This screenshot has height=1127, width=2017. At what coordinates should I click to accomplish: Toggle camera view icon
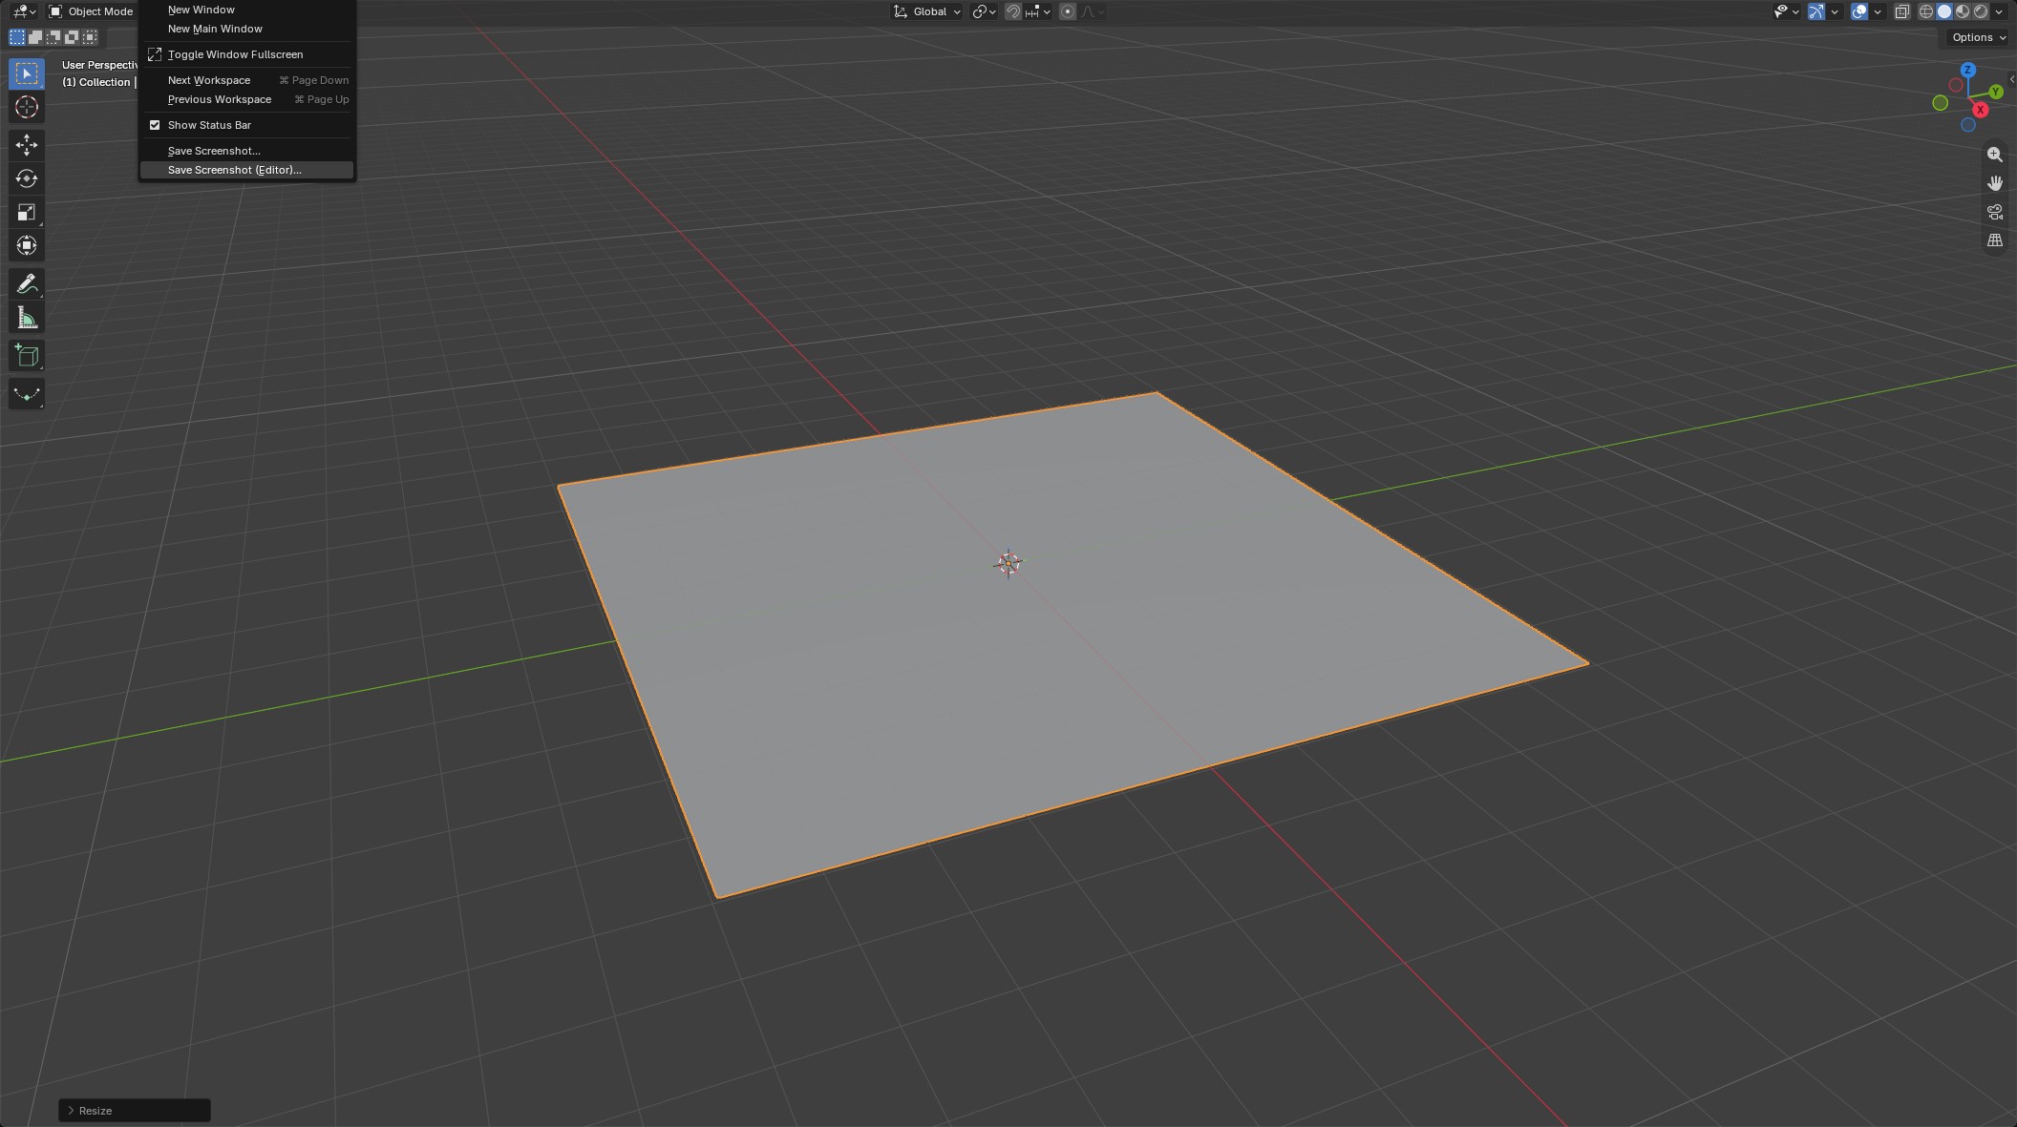click(x=1995, y=212)
